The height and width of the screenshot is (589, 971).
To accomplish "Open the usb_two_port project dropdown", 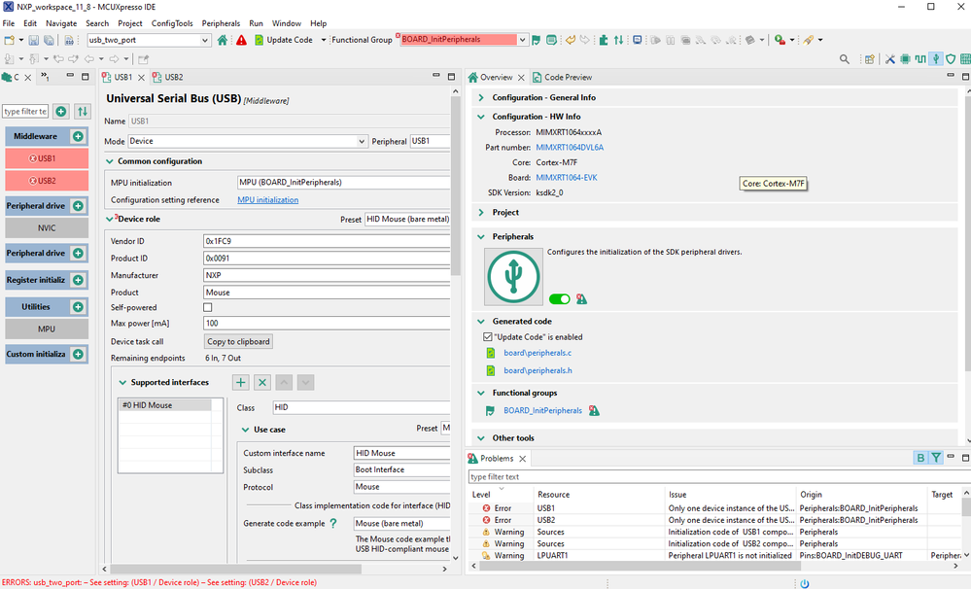I will (205, 40).
